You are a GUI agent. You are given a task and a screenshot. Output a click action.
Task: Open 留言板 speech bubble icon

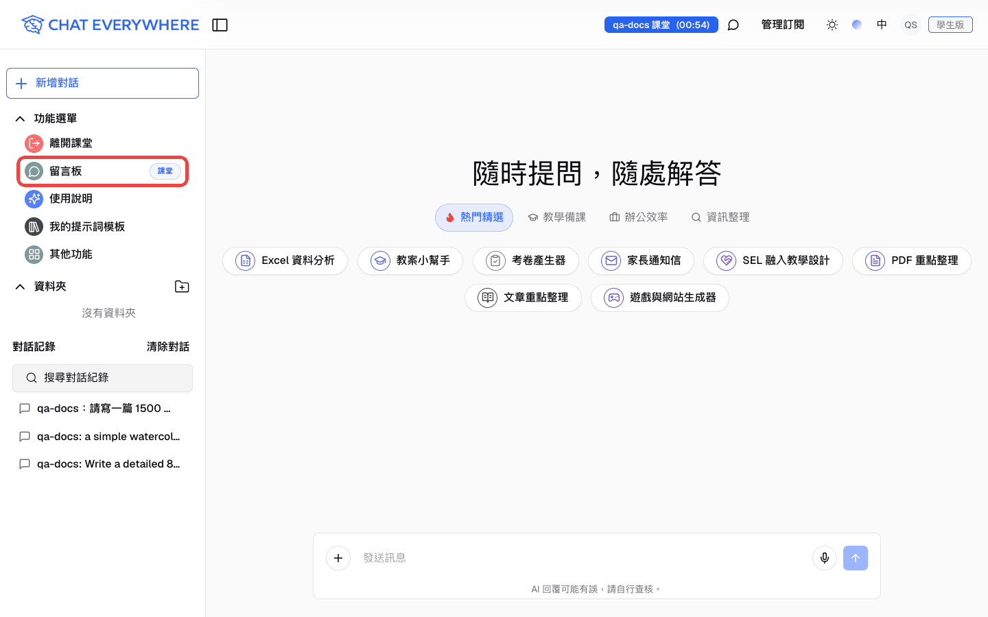34,171
